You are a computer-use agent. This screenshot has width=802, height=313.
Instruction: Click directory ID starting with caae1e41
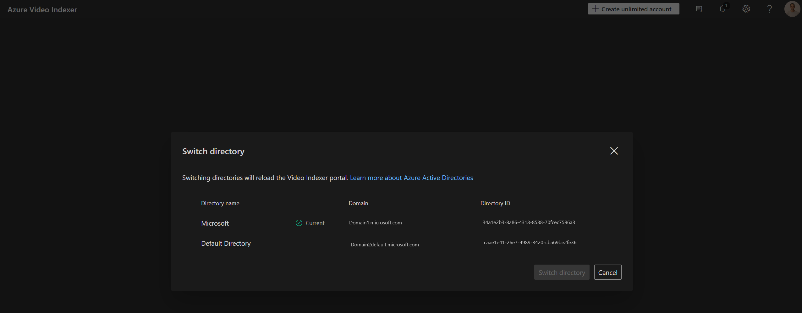pos(530,243)
